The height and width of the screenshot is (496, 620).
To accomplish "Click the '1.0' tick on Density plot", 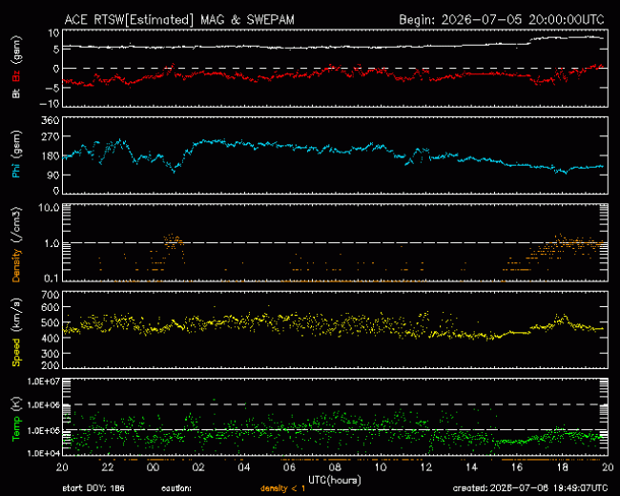I will [x=52, y=243].
